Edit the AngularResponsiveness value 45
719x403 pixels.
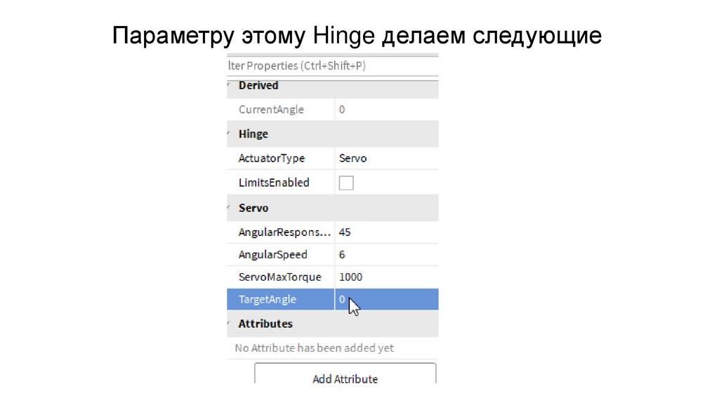point(386,232)
